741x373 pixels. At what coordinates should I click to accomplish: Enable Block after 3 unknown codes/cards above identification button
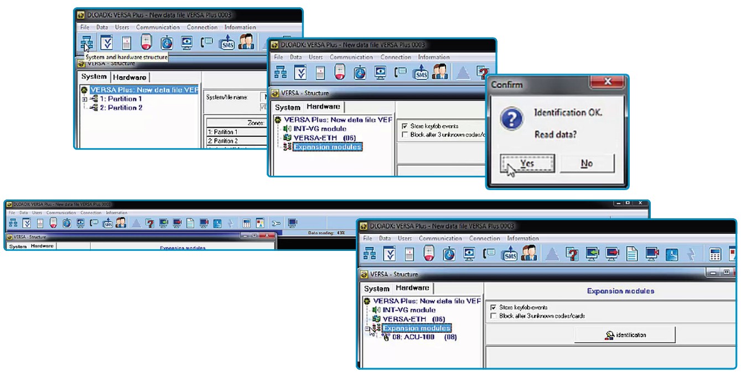coord(494,316)
